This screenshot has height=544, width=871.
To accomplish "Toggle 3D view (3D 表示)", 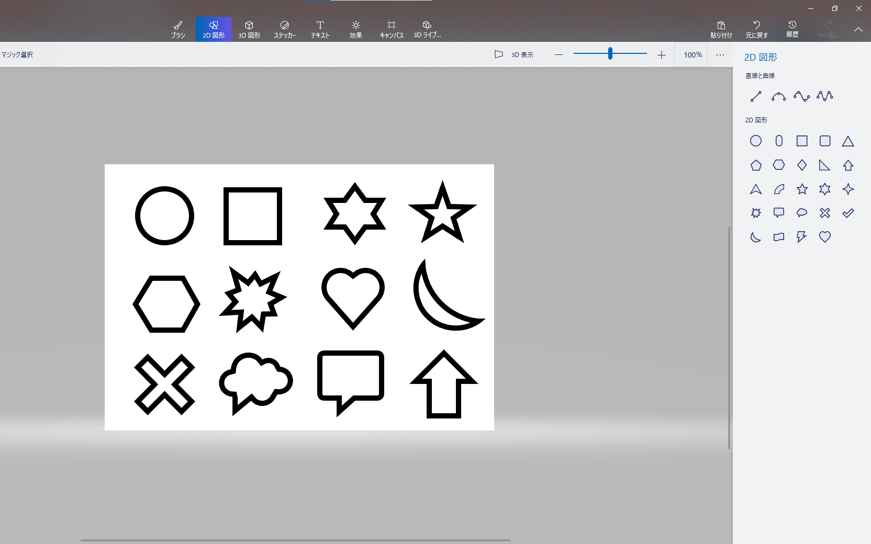I will pyautogui.click(x=514, y=54).
